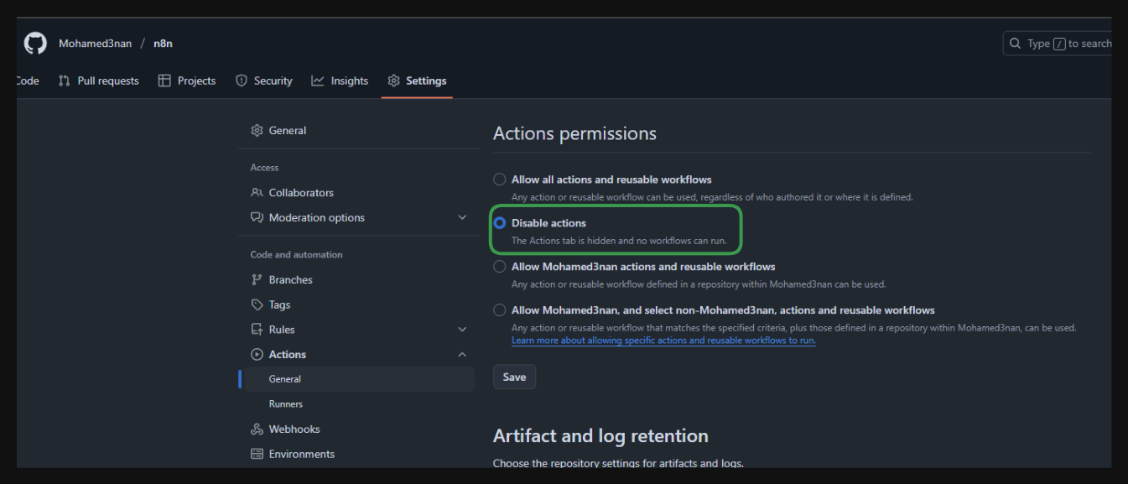Open the Settings tab

[x=417, y=81]
